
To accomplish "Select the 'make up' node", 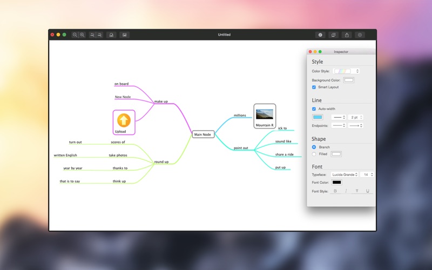I will (x=161, y=102).
